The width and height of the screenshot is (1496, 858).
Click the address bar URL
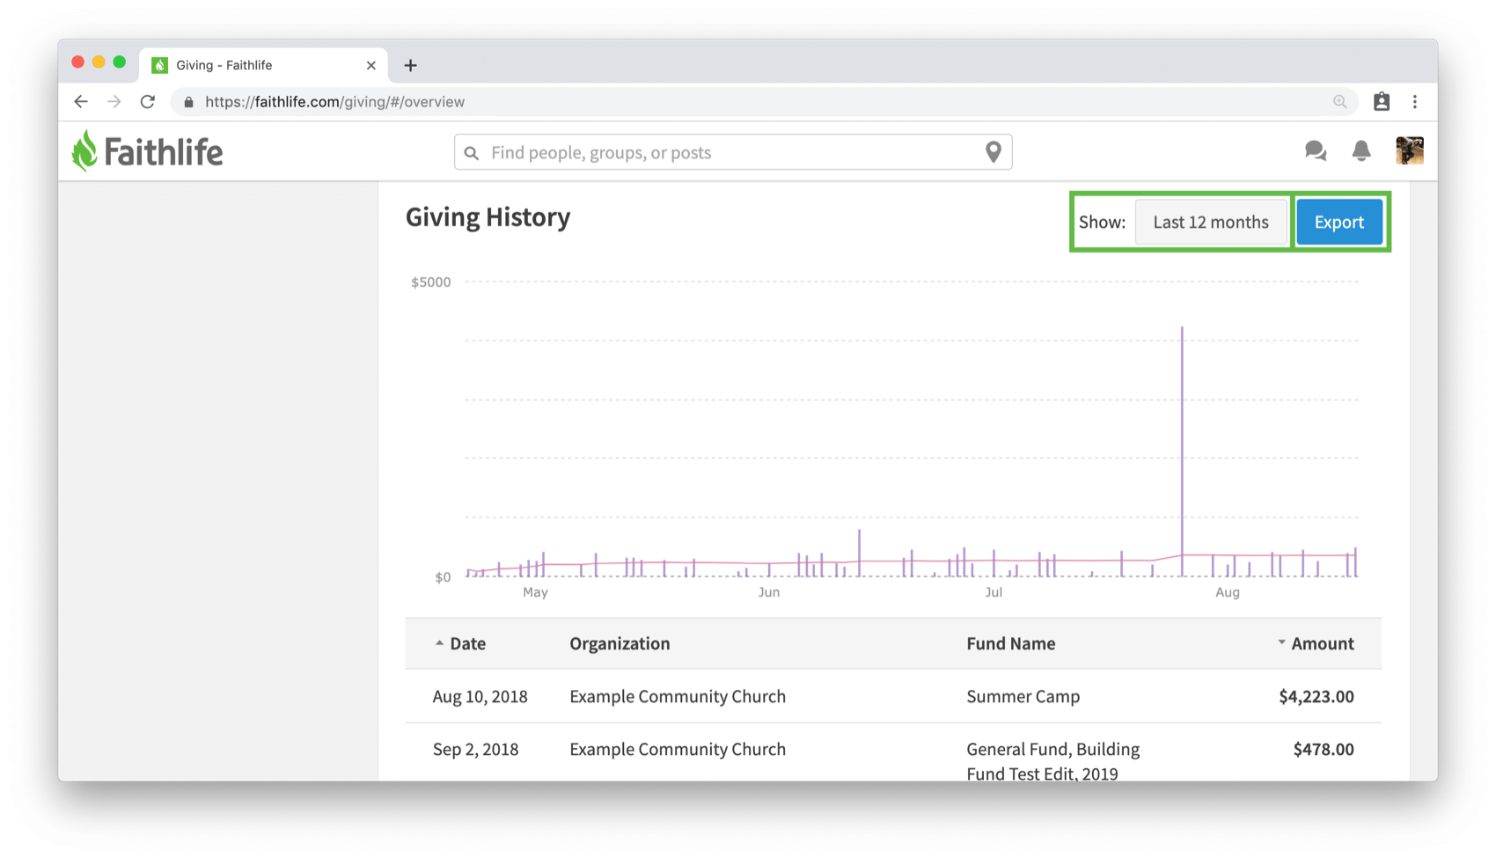click(334, 102)
